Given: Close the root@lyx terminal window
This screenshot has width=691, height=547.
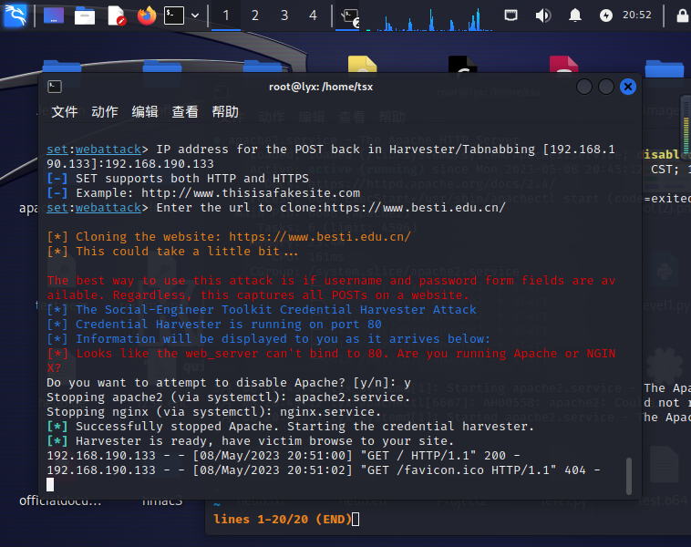Looking at the screenshot, I should pyautogui.click(x=628, y=87).
